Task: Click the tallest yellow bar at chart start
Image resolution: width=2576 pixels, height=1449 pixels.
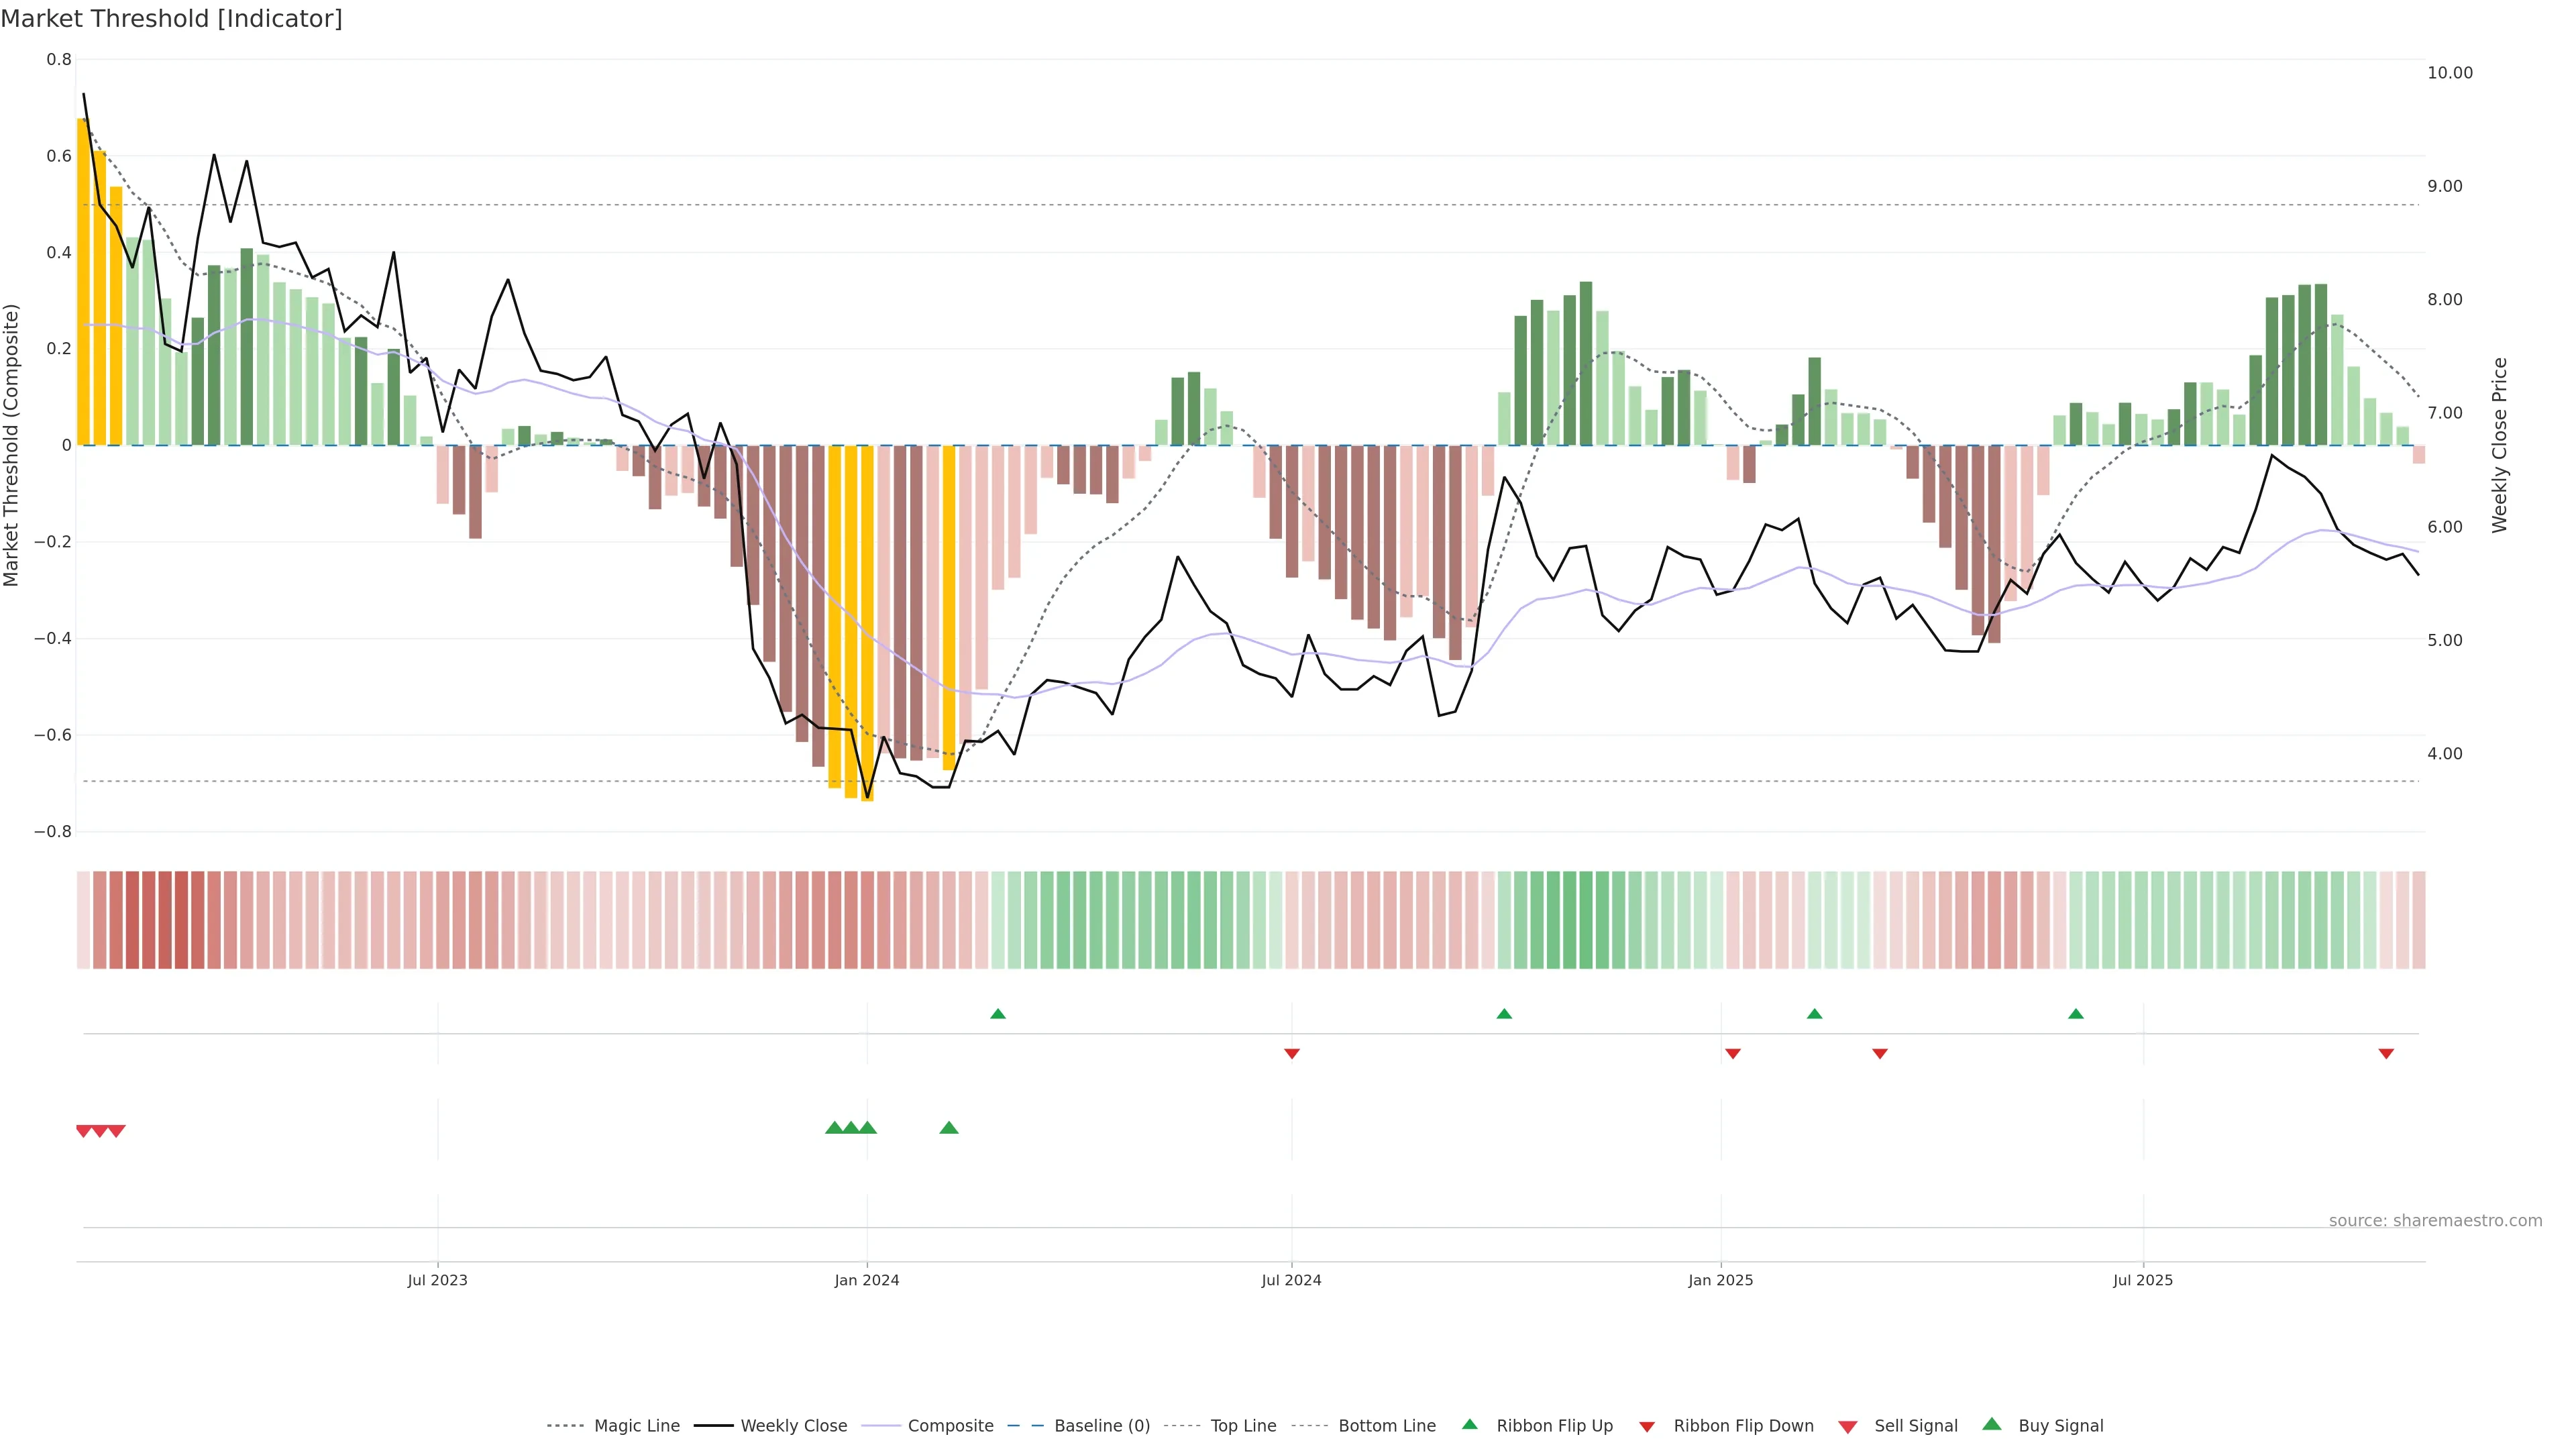Action: pos(83,280)
